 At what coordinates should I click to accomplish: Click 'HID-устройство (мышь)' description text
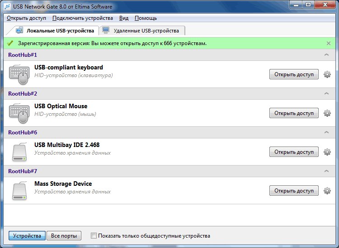[65, 114]
